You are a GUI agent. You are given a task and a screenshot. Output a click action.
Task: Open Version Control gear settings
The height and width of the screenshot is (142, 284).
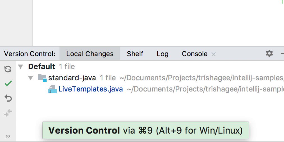coord(269,53)
